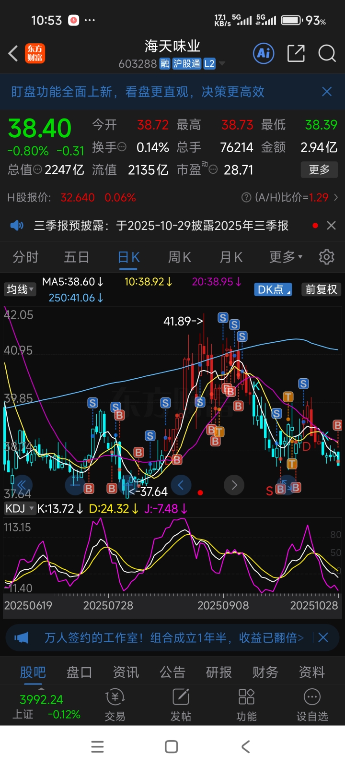This screenshot has width=345, height=768.
Task: Tap the H股报价 32.640 row
Action: click(172, 197)
